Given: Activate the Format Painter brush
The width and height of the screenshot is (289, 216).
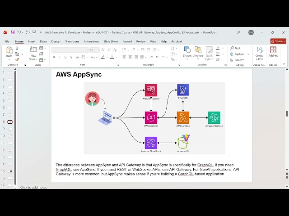Looking at the screenshot, I should point(17,60).
